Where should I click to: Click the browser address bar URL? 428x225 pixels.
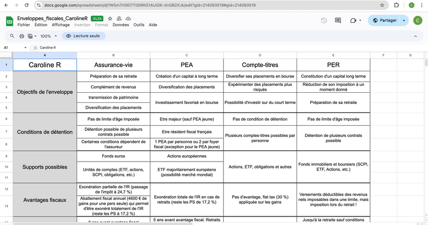pyautogui.click(x=150, y=5)
